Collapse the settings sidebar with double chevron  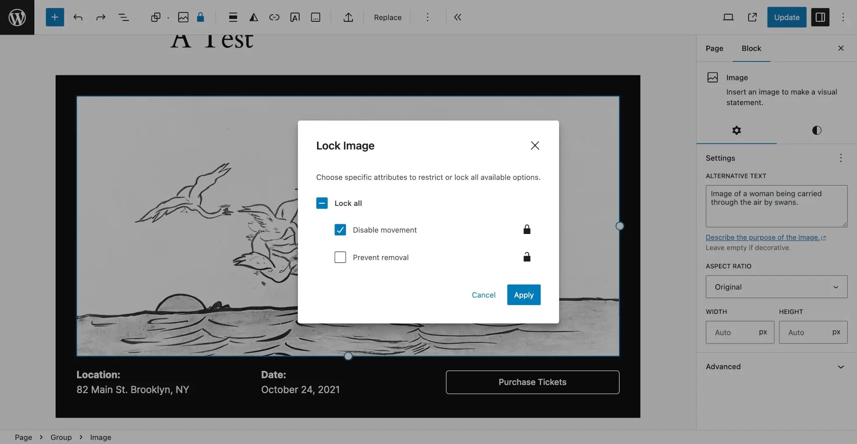(x=457, y=17)
